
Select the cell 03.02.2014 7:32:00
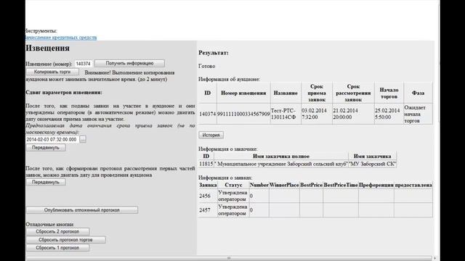pos(317,114)
